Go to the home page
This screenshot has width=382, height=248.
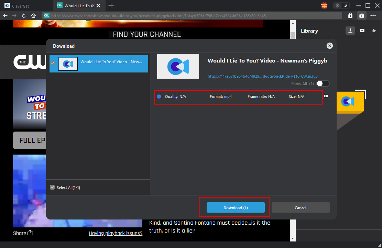click(33, 15)
